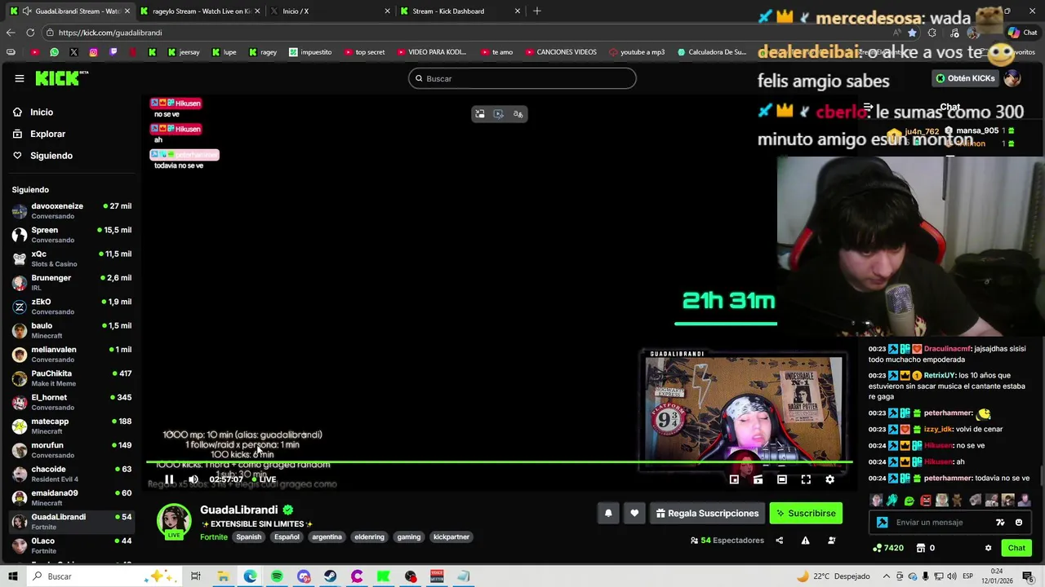Select the eldenring tag
The height and width of the screenshot is (587, 1045).
tap(369, 536)
